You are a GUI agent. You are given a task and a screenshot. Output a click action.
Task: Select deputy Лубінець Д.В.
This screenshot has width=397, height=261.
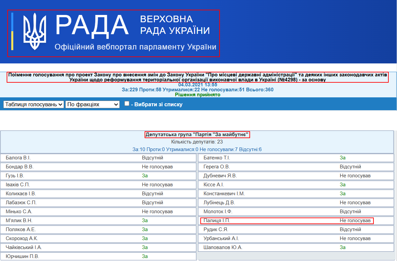pyautogui.click(x=219, y=203)
